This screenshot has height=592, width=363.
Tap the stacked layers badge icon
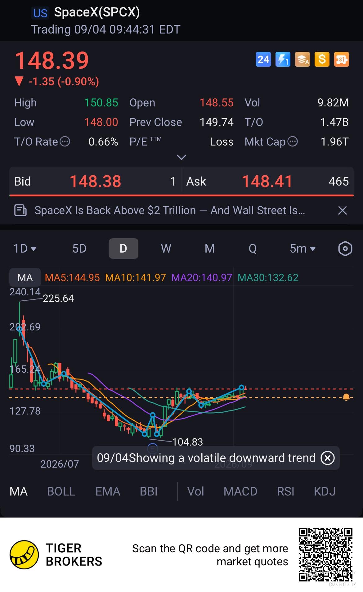click(302, 59)
